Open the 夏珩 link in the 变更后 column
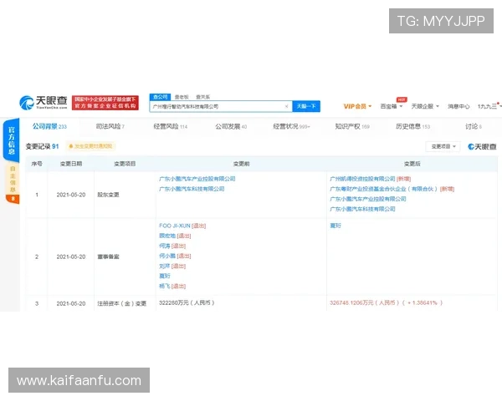502x401 pixels. point(336,226)
